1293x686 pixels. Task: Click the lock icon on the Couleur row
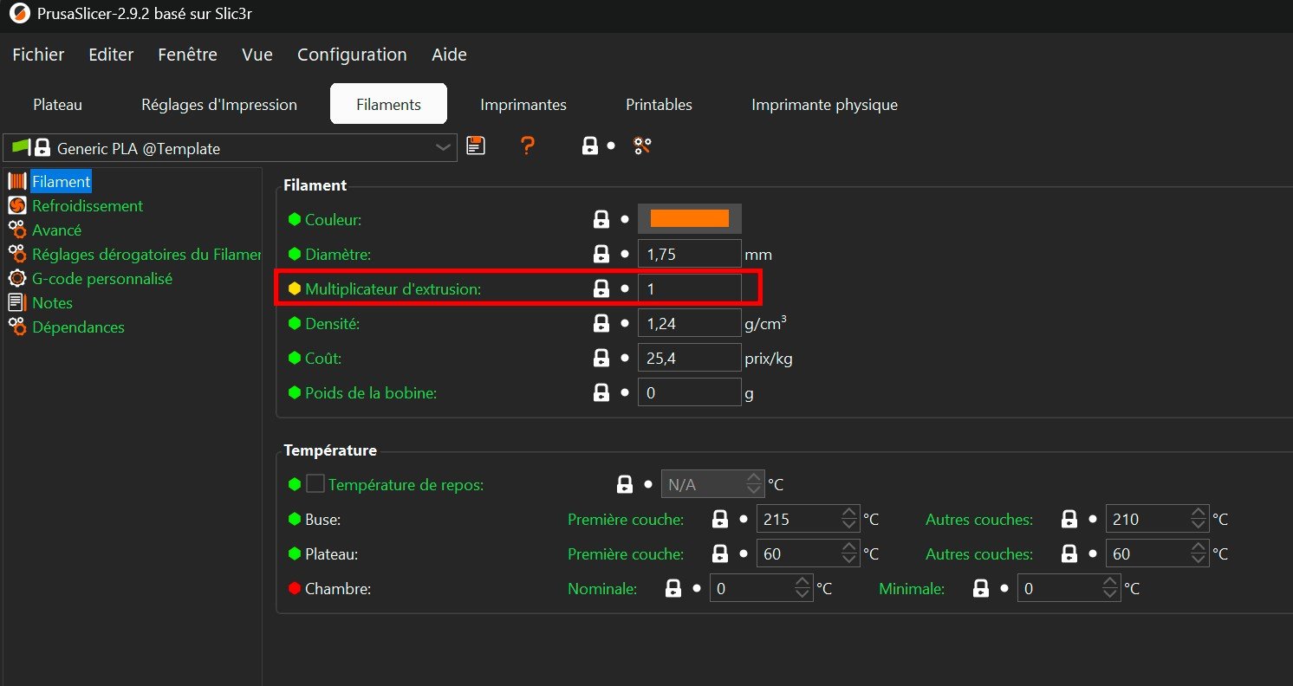point(601,219)
